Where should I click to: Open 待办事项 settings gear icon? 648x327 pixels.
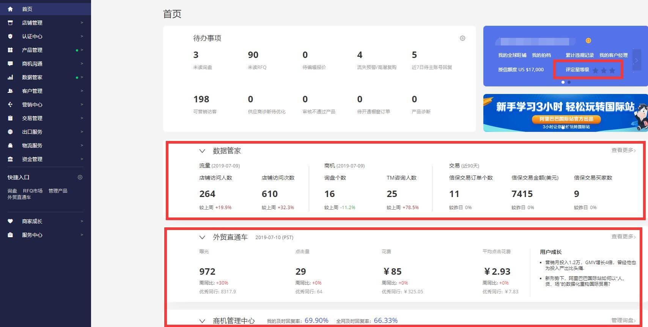(x=462, y=38)
